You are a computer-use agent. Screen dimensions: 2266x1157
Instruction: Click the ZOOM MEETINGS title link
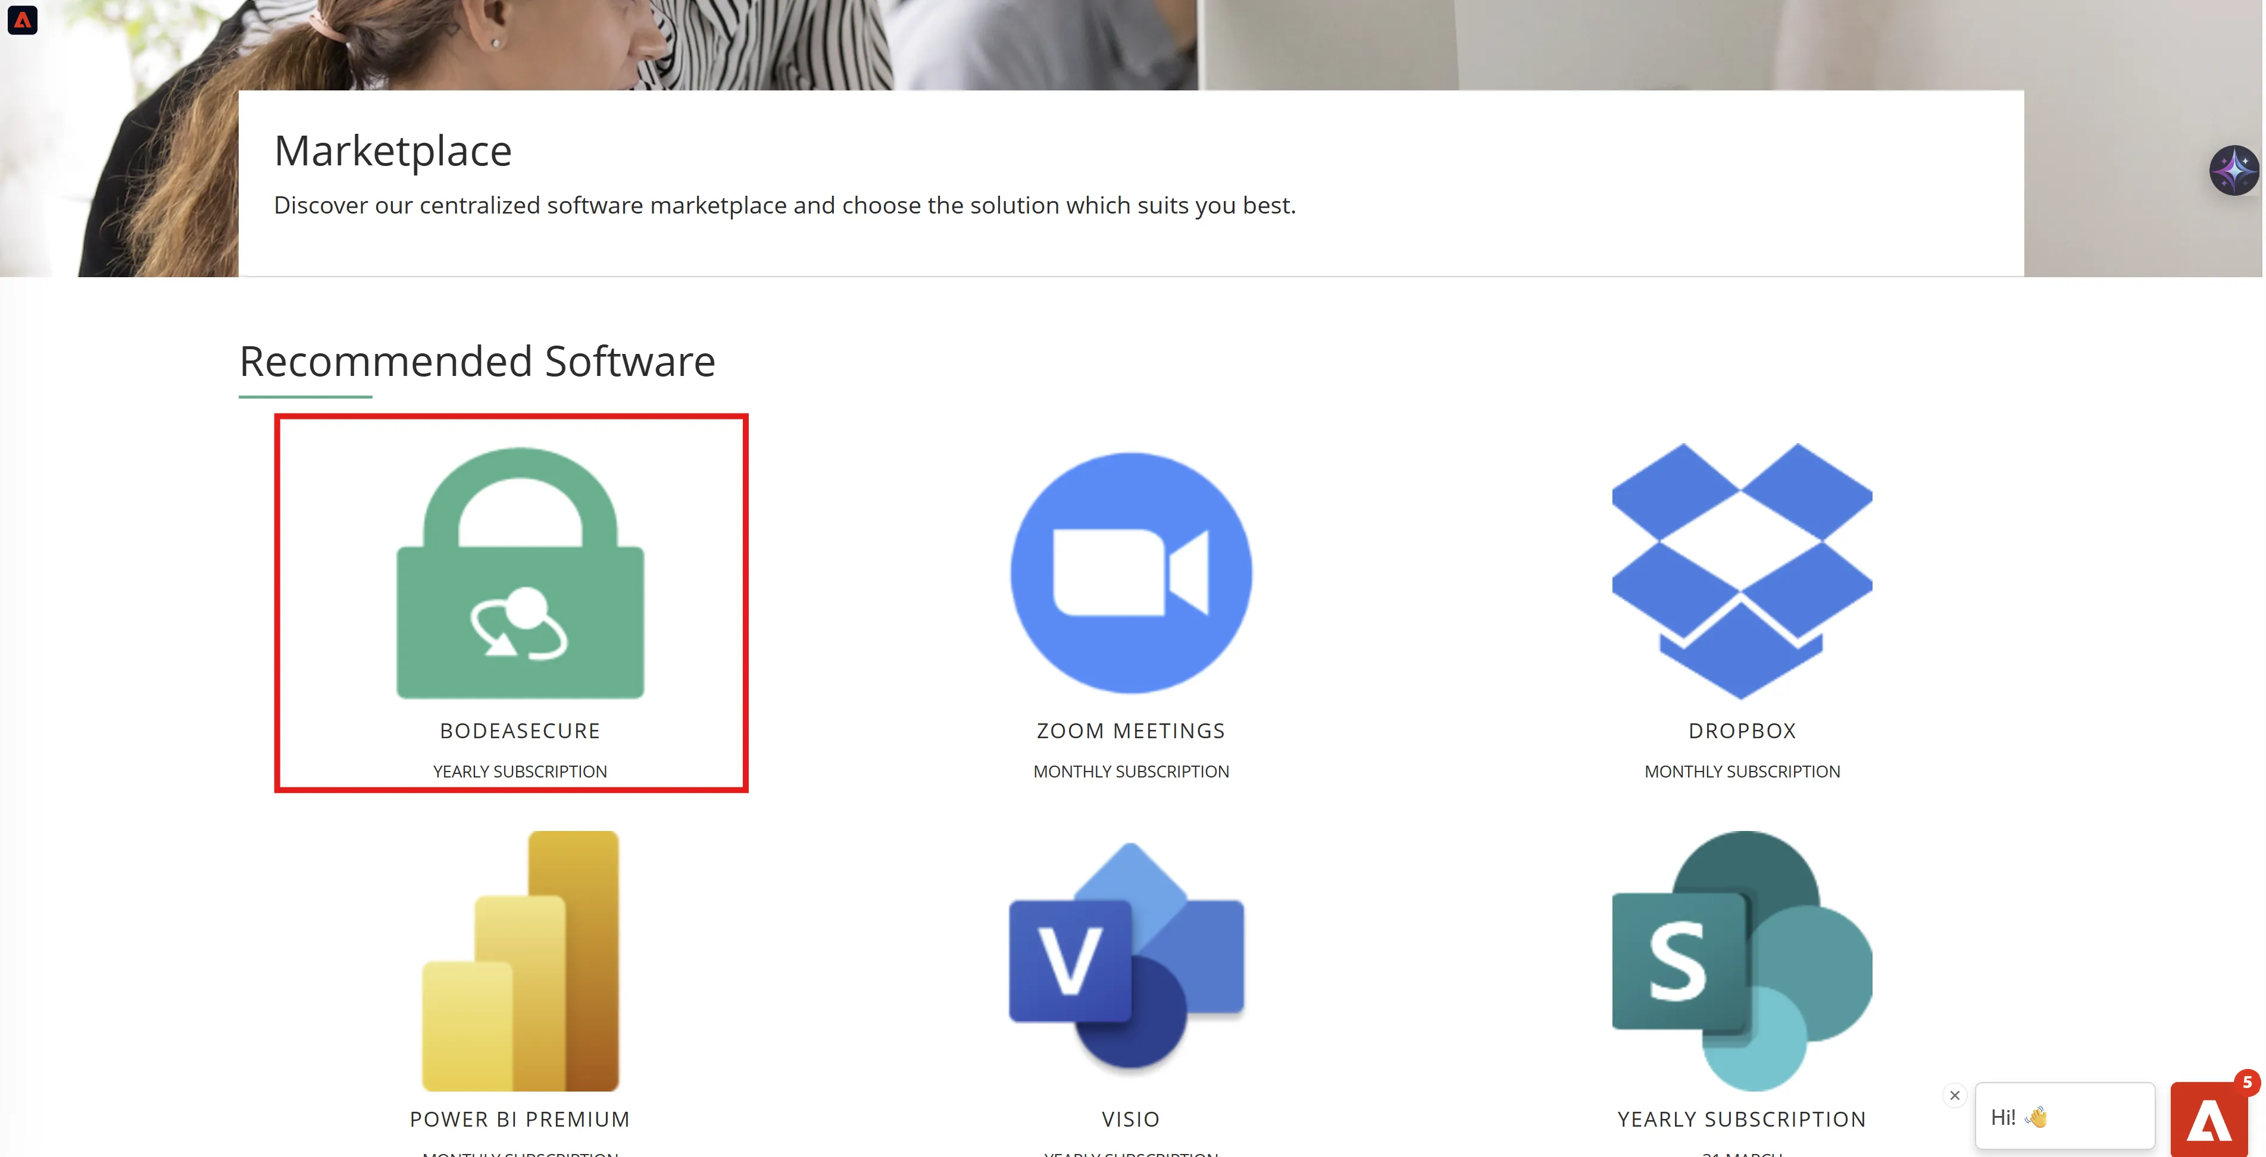point(1132,730)
